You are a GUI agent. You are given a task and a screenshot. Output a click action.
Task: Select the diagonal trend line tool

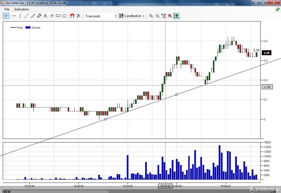[26, 16]
